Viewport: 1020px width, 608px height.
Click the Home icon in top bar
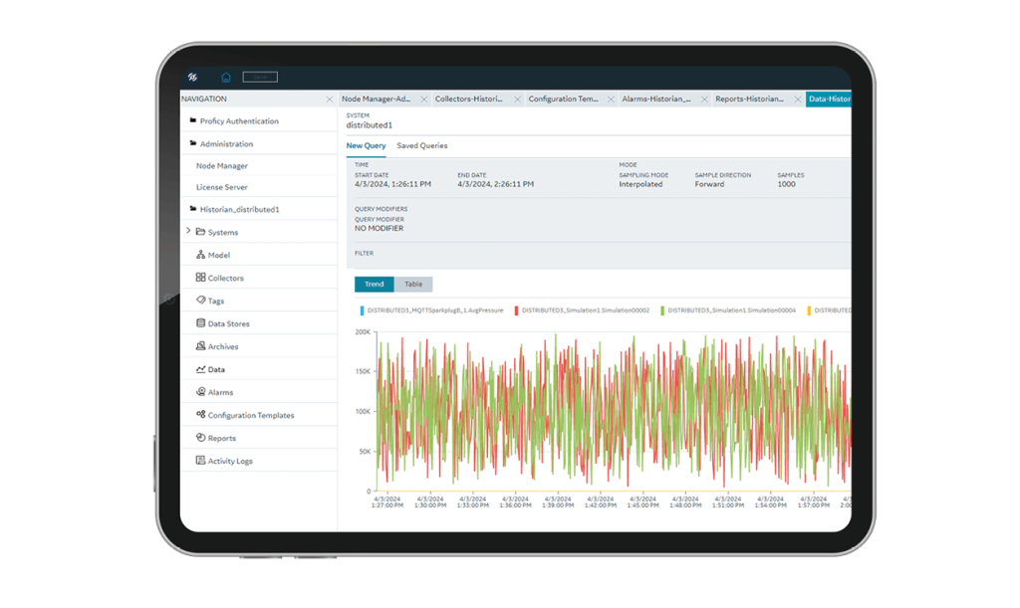tap(225, 78)
